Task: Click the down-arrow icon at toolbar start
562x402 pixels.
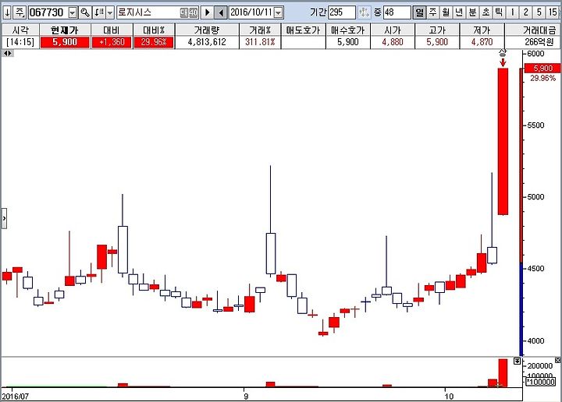Action: 7,12
